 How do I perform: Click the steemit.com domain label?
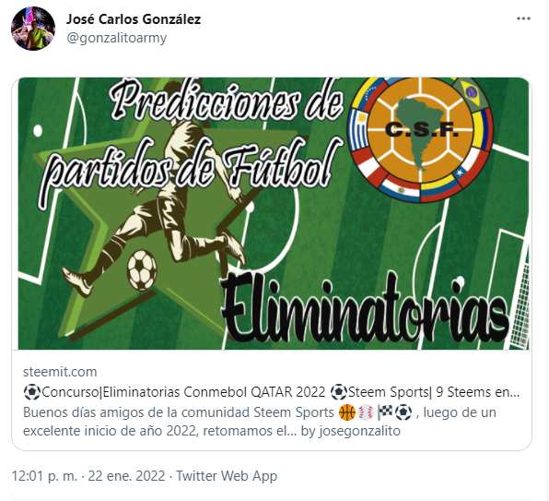pos(60,372)
